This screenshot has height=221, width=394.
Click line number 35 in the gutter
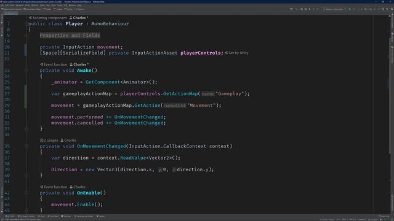(7, 146)
